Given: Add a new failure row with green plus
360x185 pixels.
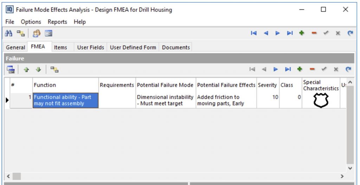Looking at the screenshot, I should click(x=300, y=69).
